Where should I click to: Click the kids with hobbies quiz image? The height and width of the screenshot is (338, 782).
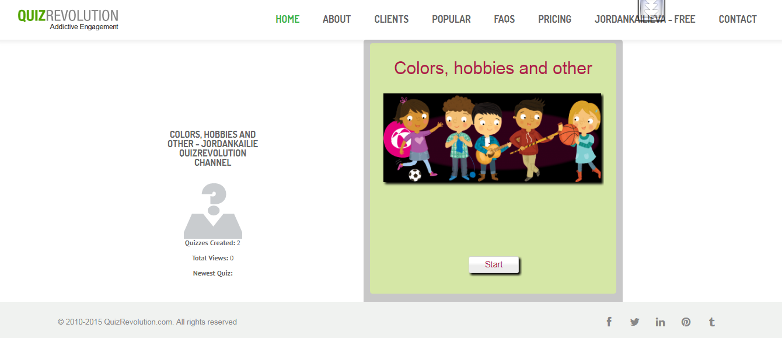coord(493,138)
